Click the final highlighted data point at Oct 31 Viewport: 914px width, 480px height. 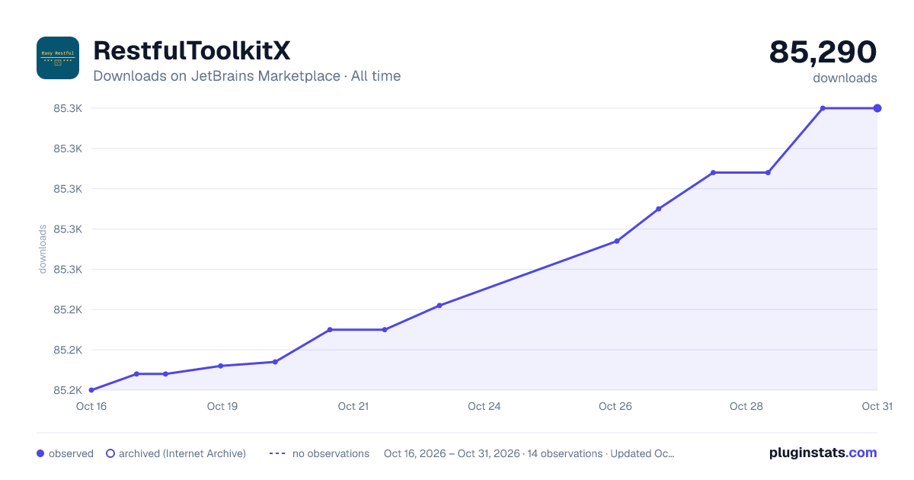pyautogui.click(x=877, y=108)
